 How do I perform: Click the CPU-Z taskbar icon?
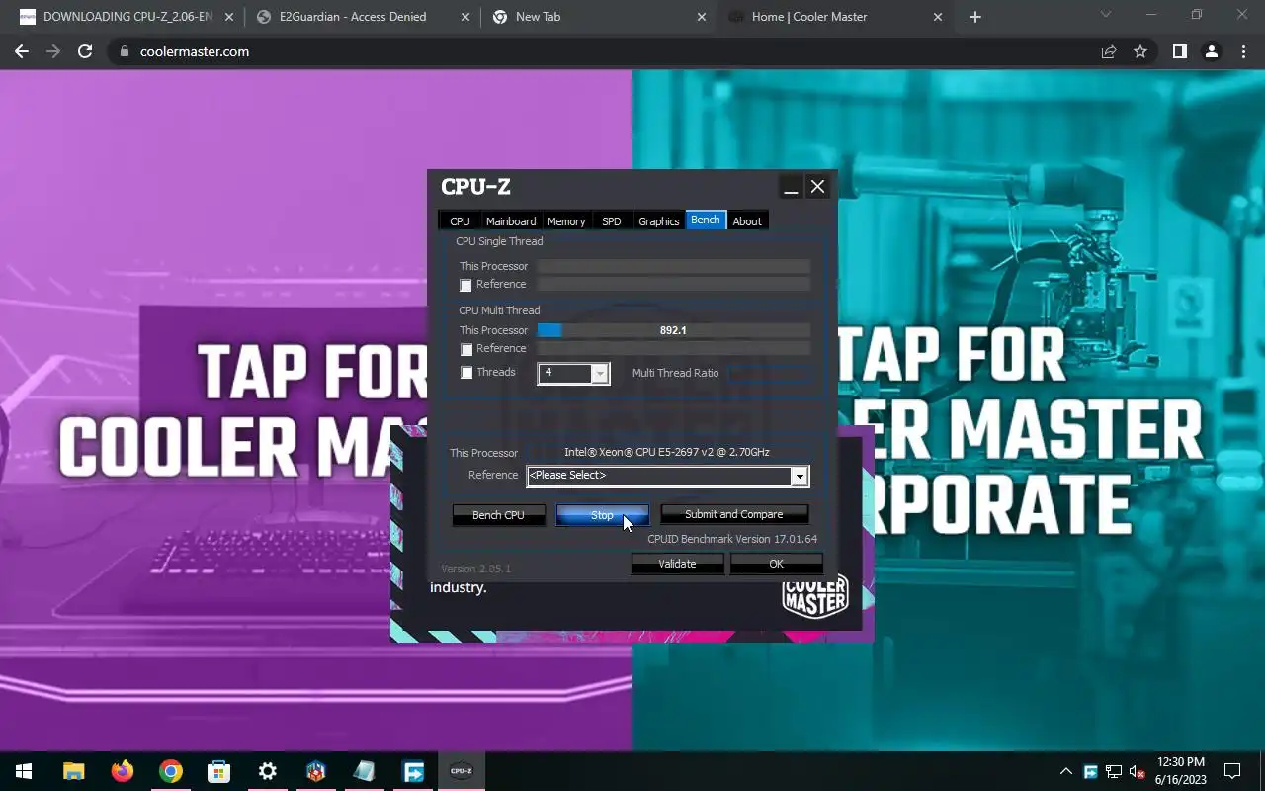461,771
